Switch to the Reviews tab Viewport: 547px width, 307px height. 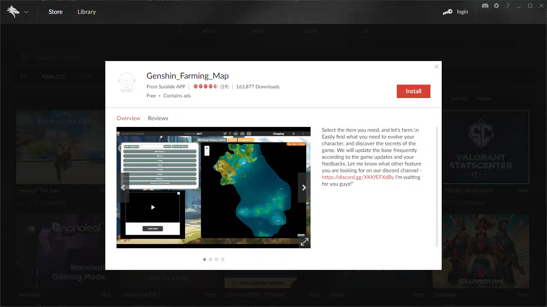(158, 118)
